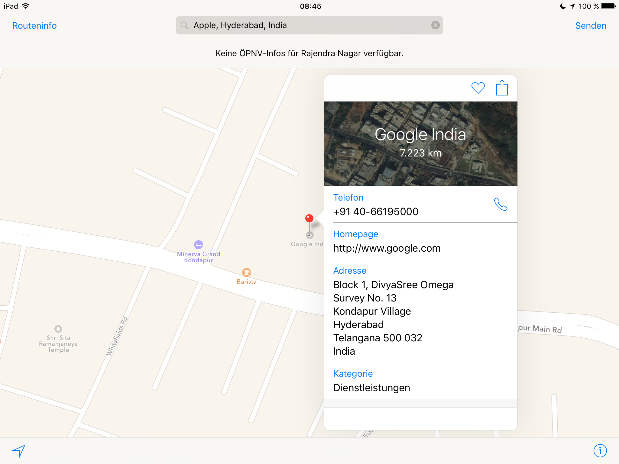Tap the Minerva Grand Kondapur hotel marker
This screenshot has height=464, width=619.
pos(199,245)
